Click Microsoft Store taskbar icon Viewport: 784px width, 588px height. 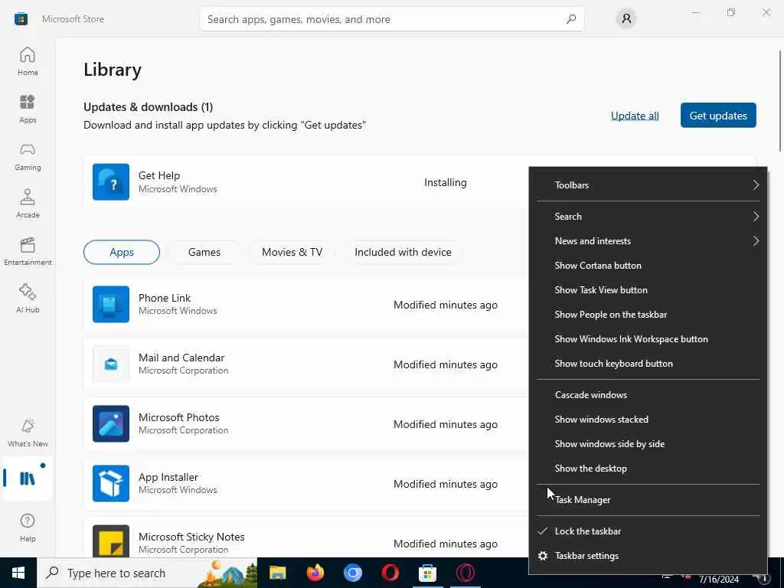(427, 573)
